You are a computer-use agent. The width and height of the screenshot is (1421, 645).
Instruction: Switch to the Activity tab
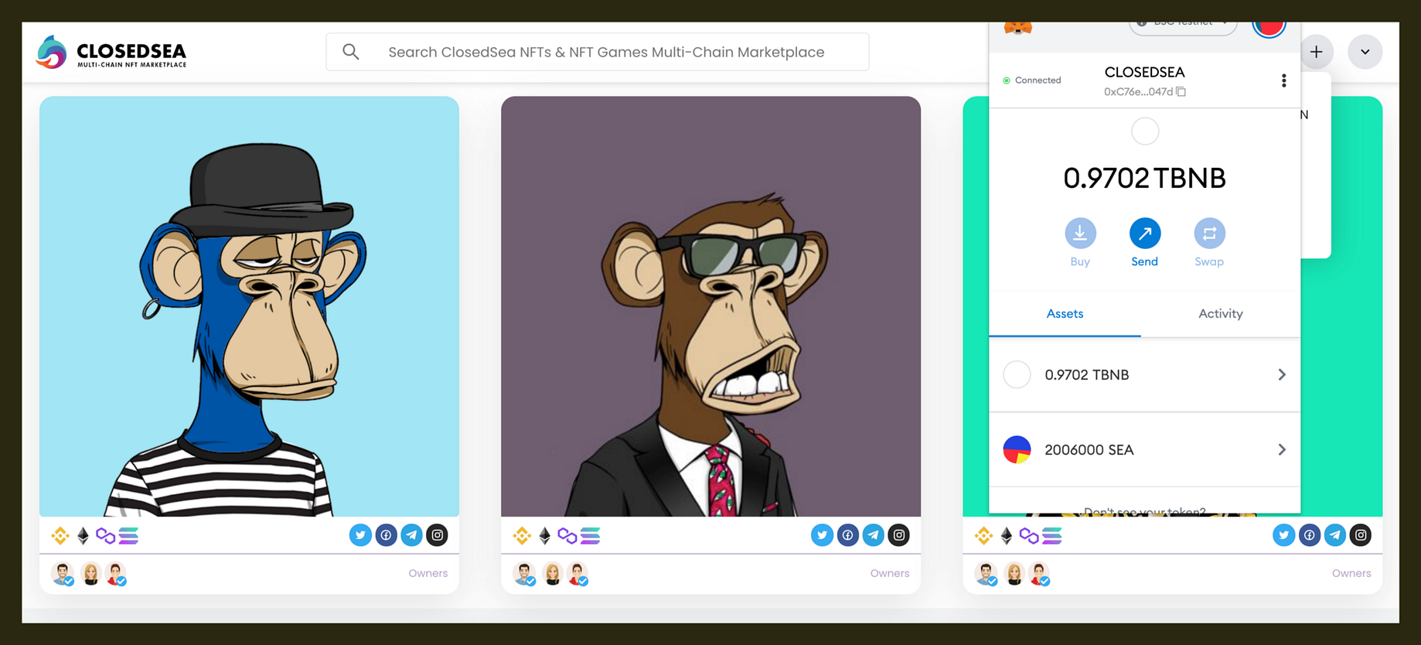1220,313
